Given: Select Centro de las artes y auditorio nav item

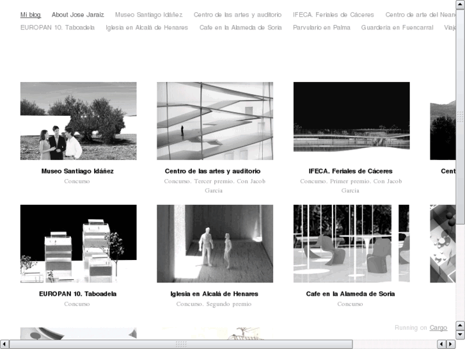Looking at the screenshot, I should point(237,15).
